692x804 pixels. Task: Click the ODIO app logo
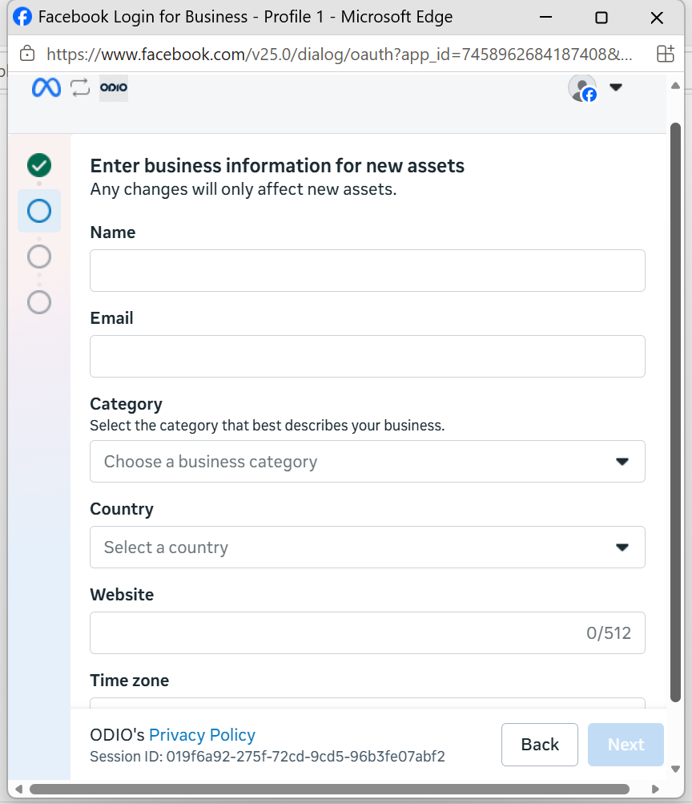tap(114, 87)
